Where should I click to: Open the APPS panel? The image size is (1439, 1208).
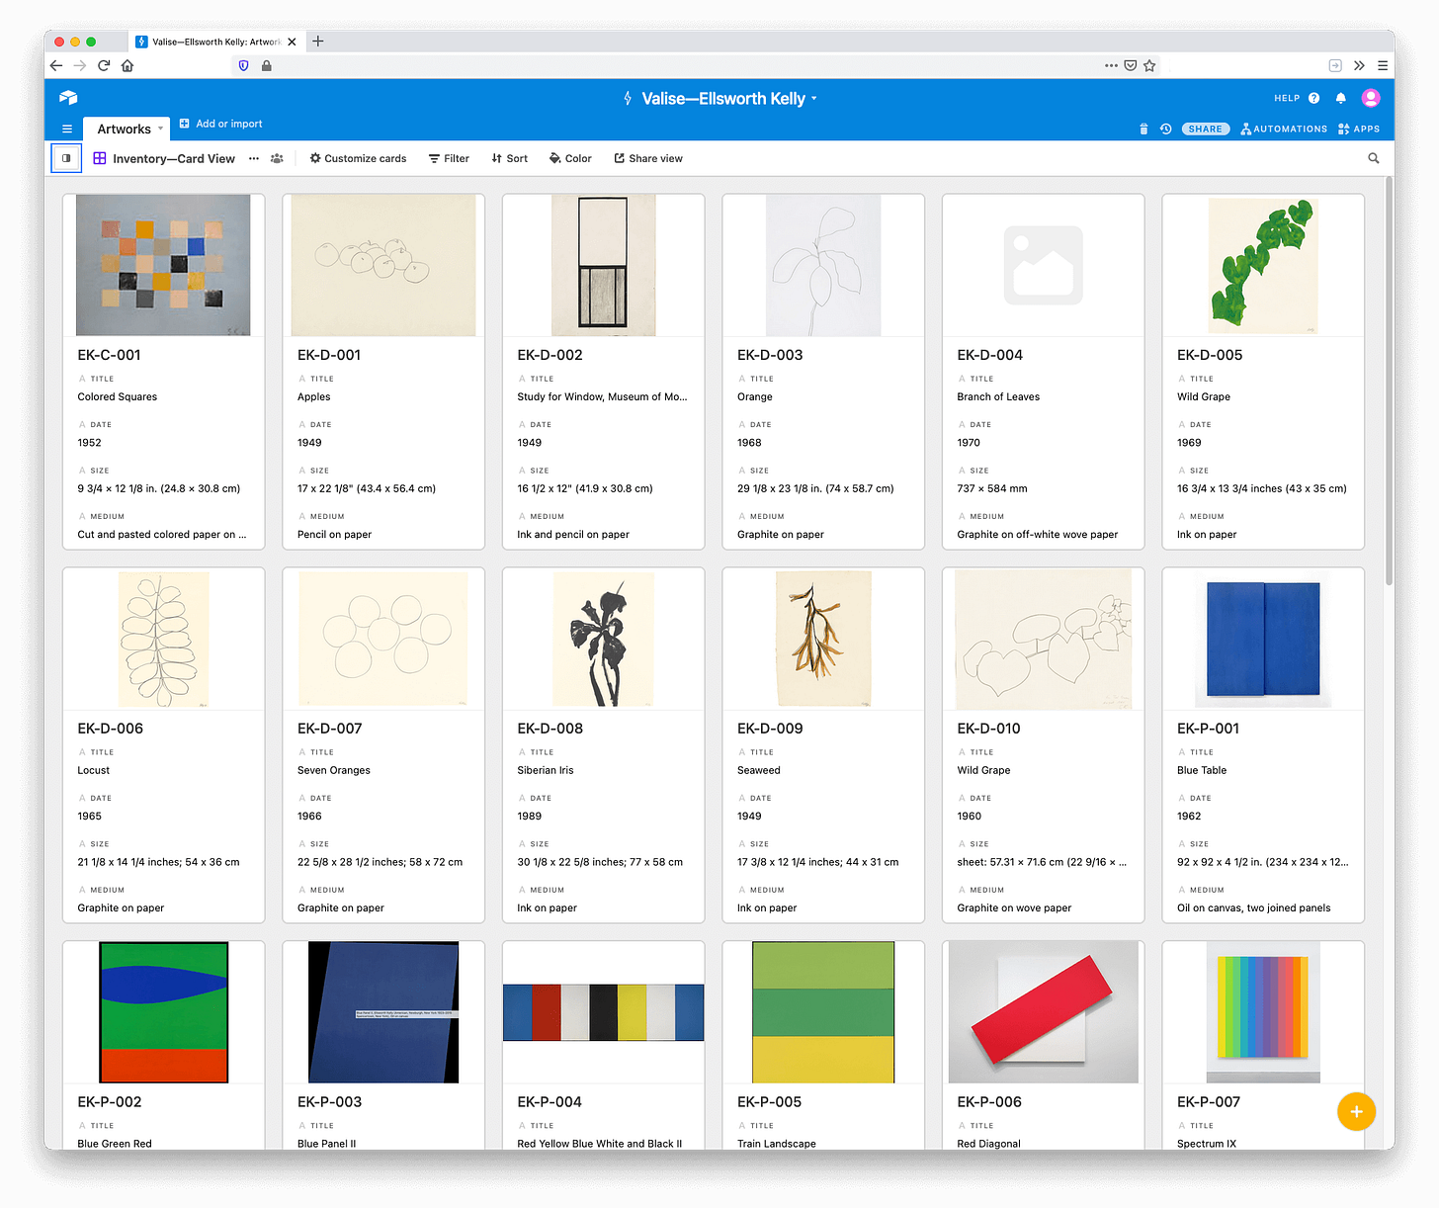tap(1359, 129)
